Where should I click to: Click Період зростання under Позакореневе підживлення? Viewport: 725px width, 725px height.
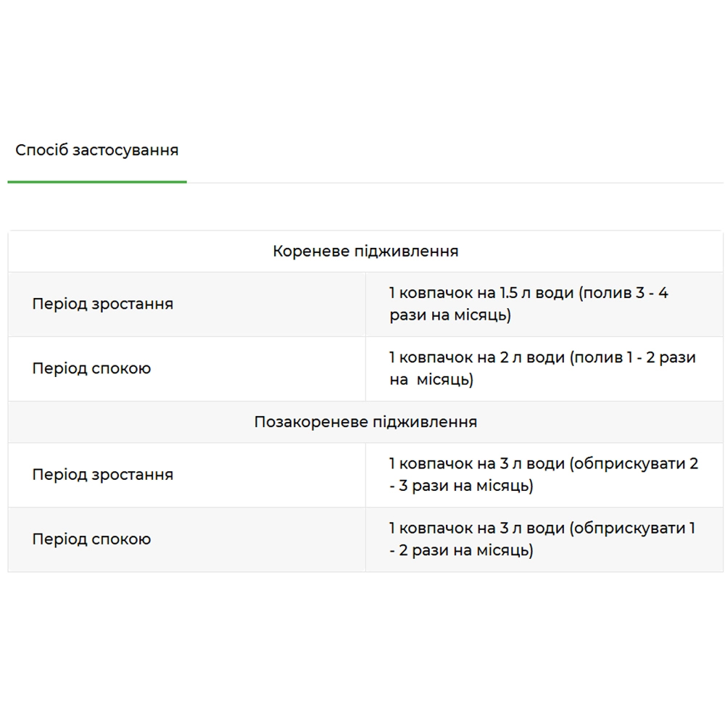(x=103, y=474)
